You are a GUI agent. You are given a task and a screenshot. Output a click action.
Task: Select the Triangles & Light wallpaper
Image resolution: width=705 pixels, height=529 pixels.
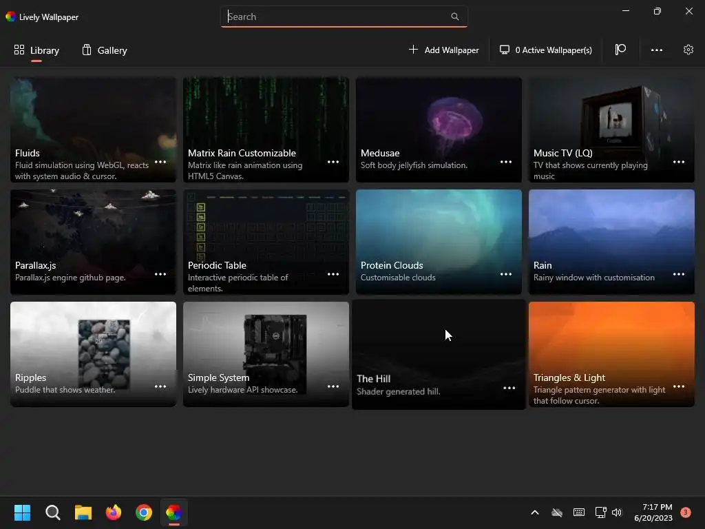(x=611, y=355)
